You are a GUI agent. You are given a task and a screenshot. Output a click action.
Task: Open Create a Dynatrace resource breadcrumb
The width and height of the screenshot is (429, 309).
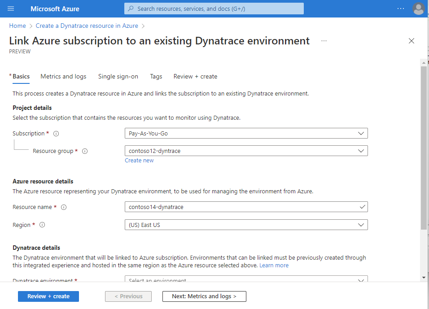[x=87, y=26]
